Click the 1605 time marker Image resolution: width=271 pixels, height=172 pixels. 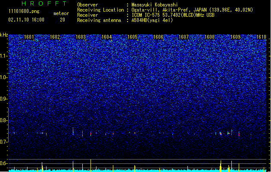132,37
